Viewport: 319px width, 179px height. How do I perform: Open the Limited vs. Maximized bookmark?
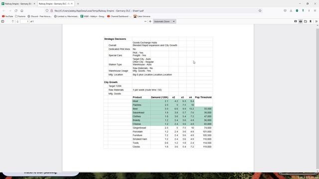click(x=66, y=16)
